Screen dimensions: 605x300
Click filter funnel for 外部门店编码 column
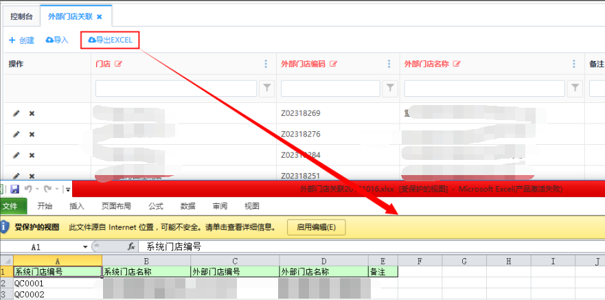click(x=390, y=88)
